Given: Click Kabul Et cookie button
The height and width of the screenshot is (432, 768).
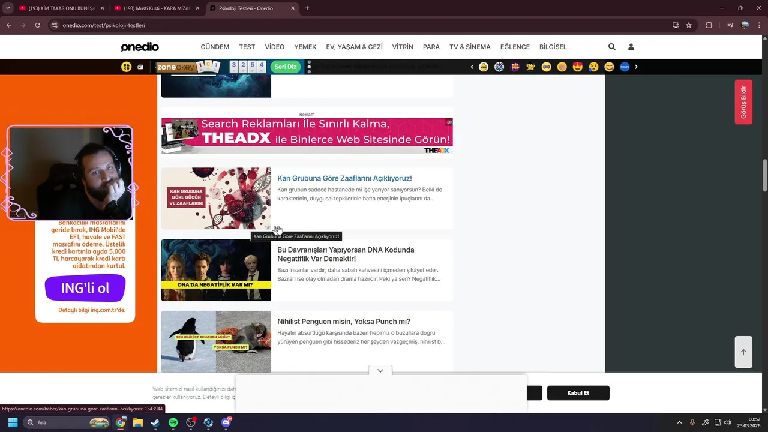Looking at the screenshot, I should 578,393.
